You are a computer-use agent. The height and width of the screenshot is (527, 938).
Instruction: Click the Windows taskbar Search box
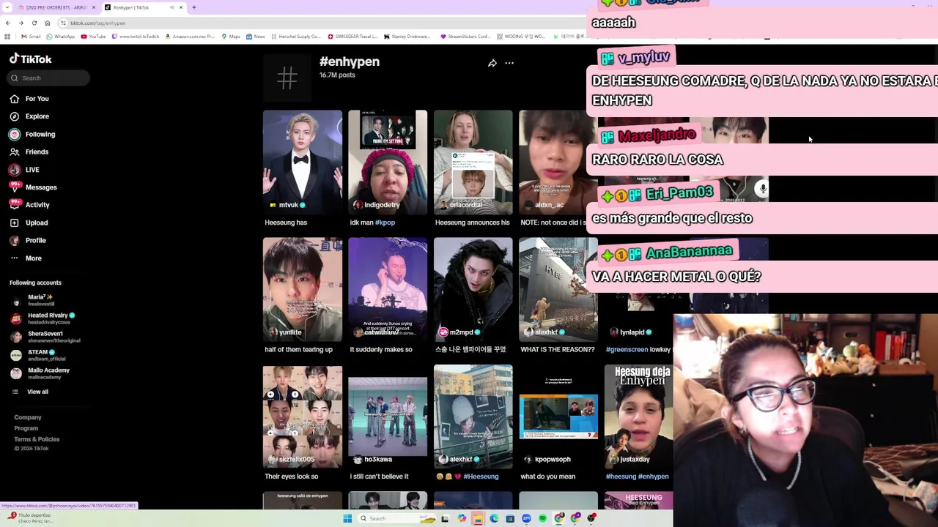[397, 518]
